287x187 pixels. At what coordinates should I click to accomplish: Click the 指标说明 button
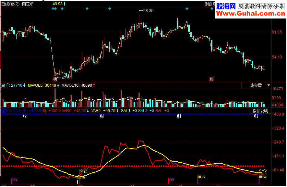(260, 111)
